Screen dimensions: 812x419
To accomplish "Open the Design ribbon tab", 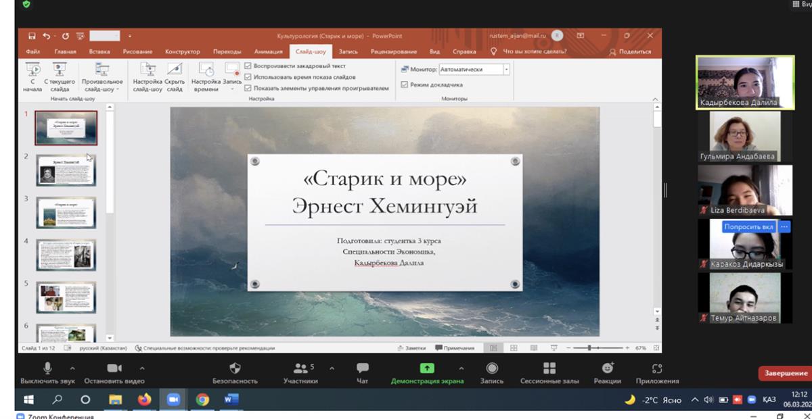I will pyautogui.click(x=182, y=51).
